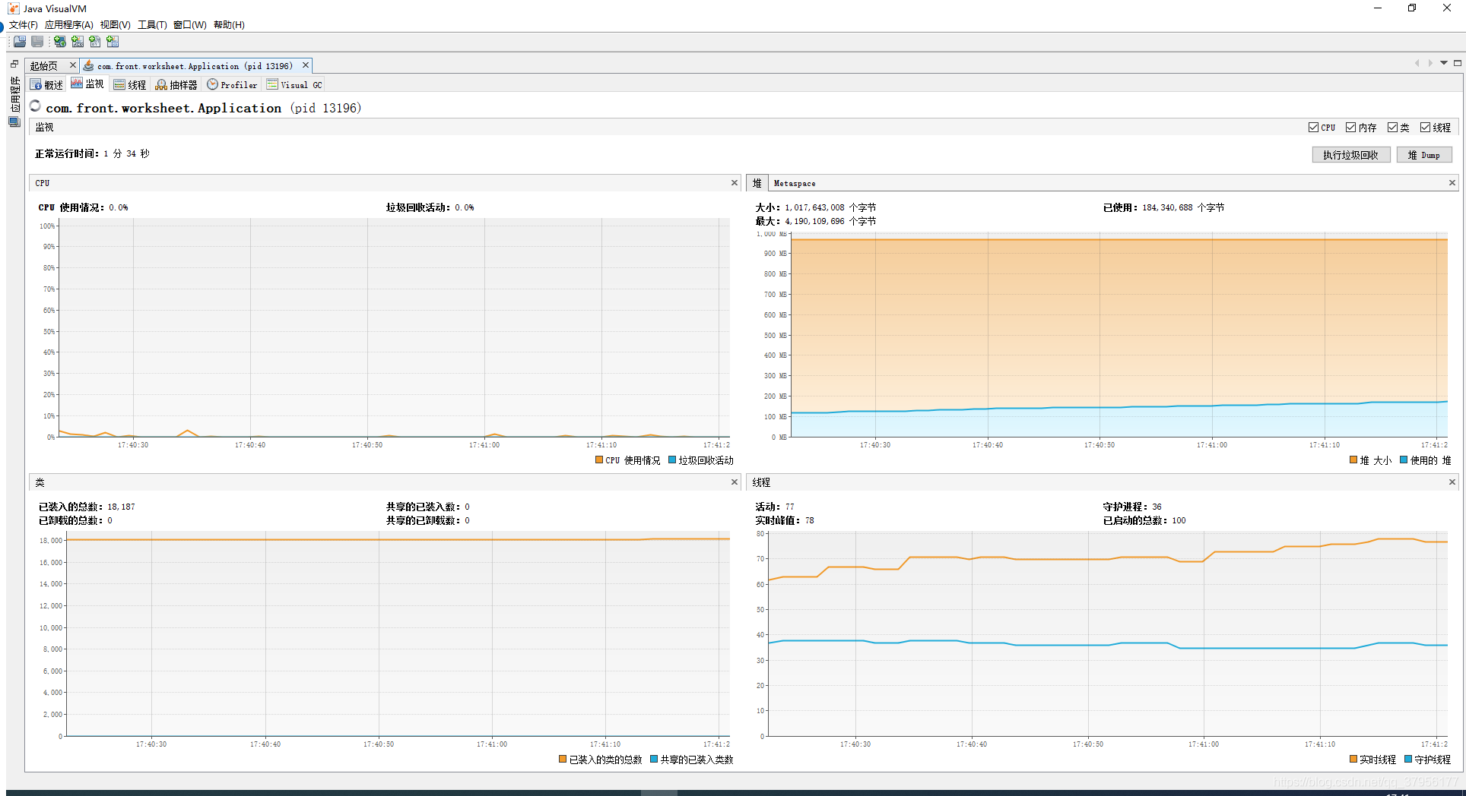The image size is (1466, 796).
Task: Click the orange 堆 大小 legend swatch
Action: point(1353,460)
